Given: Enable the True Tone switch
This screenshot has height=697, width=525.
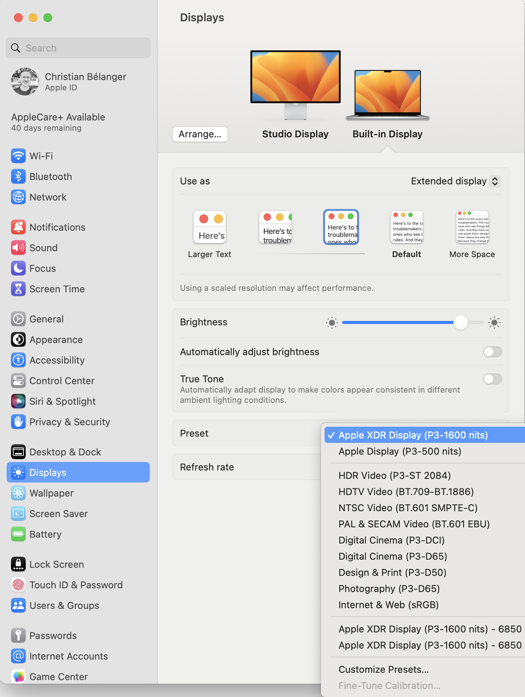Looking at the screenshot, I should (x=493, y=379).
